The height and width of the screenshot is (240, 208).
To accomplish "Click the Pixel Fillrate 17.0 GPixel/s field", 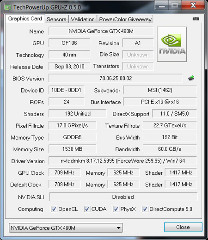I will pos(73,125).
